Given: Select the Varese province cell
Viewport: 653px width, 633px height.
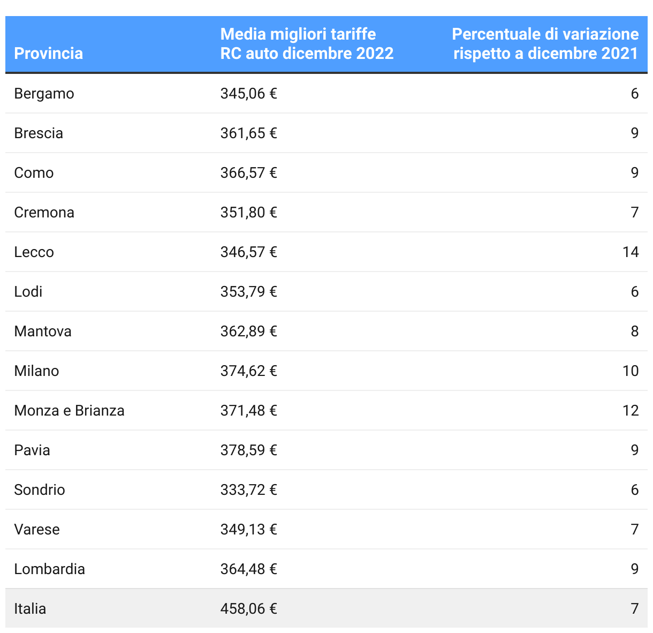Looking at the screenshot, I should pos(37,530).
